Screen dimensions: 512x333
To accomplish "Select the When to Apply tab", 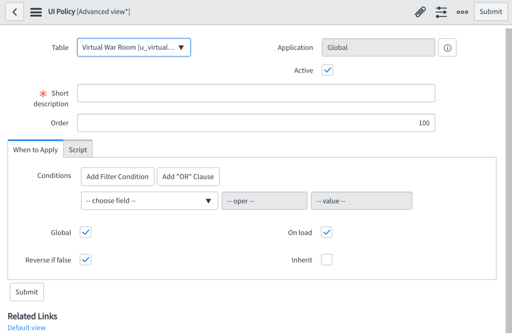I will (36, 149).
